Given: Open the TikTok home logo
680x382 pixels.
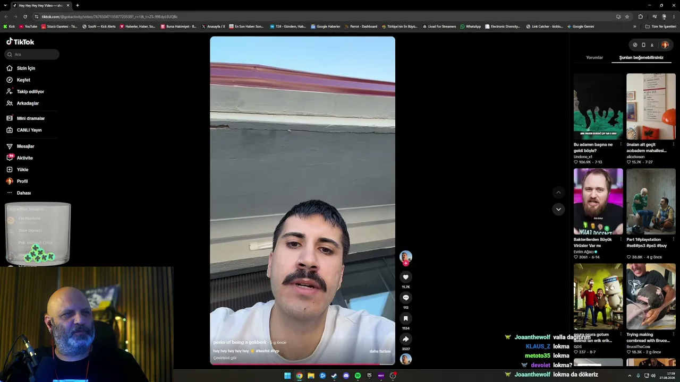Looking at the screenshot, I should [20, 41].
